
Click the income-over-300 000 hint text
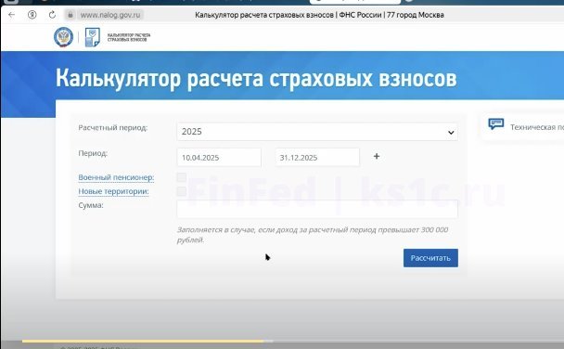(313, 235)
